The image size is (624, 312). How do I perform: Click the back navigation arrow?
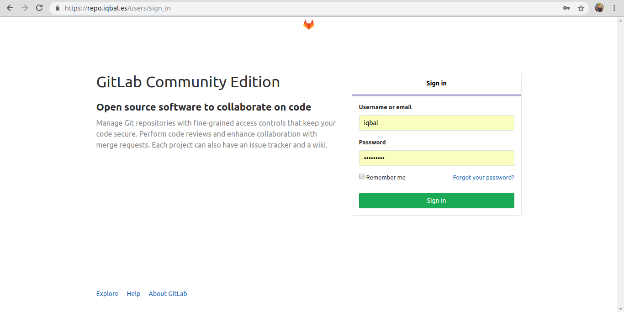[x=10, y=8]
